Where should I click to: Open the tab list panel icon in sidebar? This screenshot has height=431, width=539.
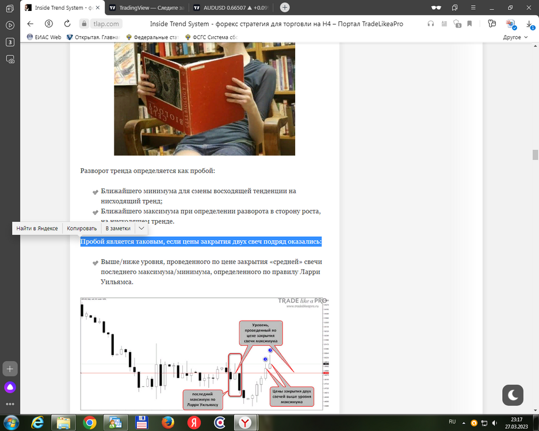[x=10, y=8]
